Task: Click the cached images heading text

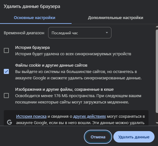Action: click(64, 90)
